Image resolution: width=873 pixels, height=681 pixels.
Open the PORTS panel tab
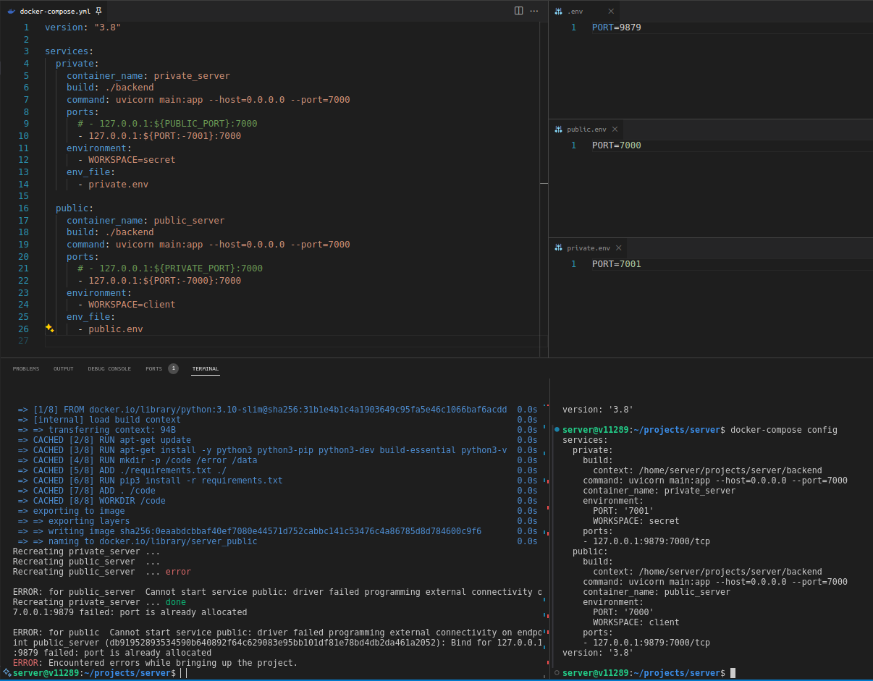154,368
